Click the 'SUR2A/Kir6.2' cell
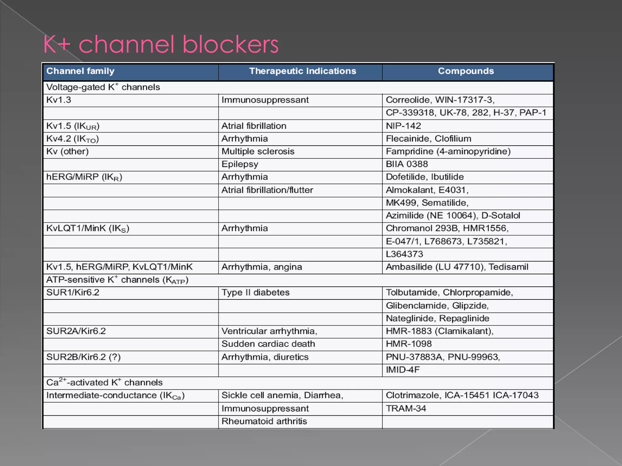This screenshot has width=622, height=466. tap(131, 331)
